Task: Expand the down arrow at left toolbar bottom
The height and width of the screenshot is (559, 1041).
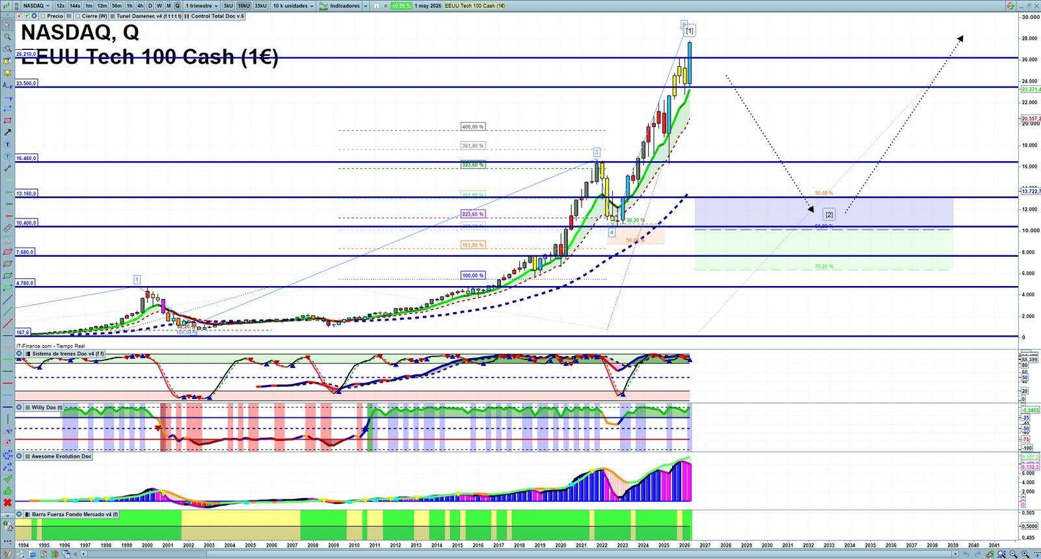Action: [8, 515]
